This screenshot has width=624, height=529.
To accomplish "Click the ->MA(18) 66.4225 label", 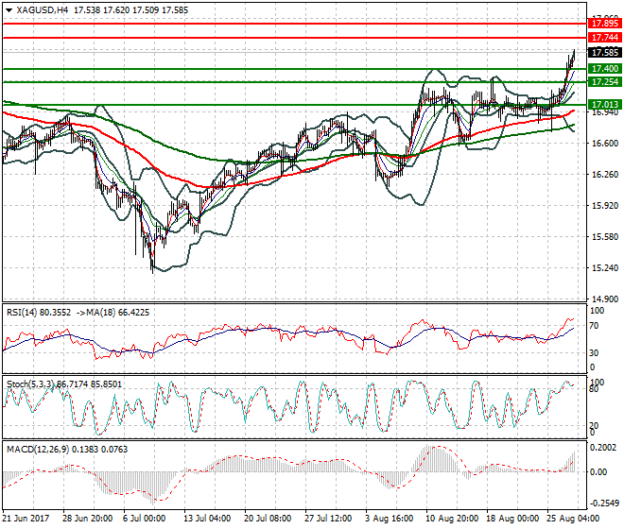I will tap(113, 313).
